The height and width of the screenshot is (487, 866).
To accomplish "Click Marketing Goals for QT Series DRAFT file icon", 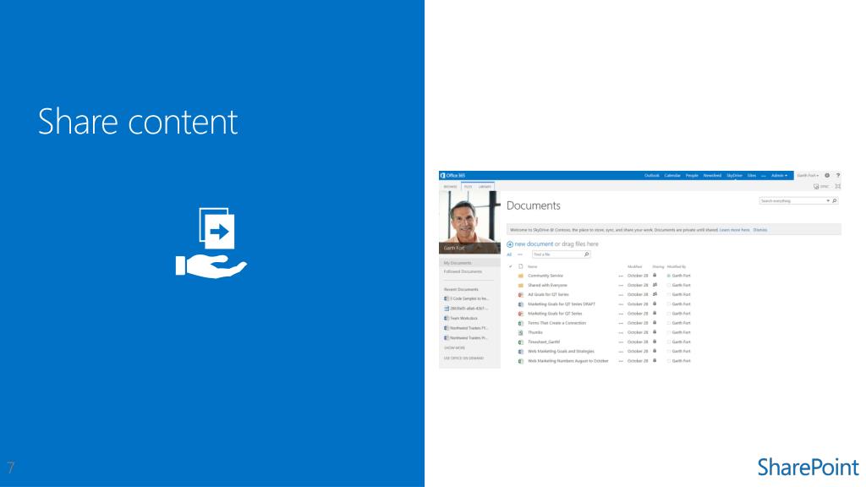I will coord(520,304).
